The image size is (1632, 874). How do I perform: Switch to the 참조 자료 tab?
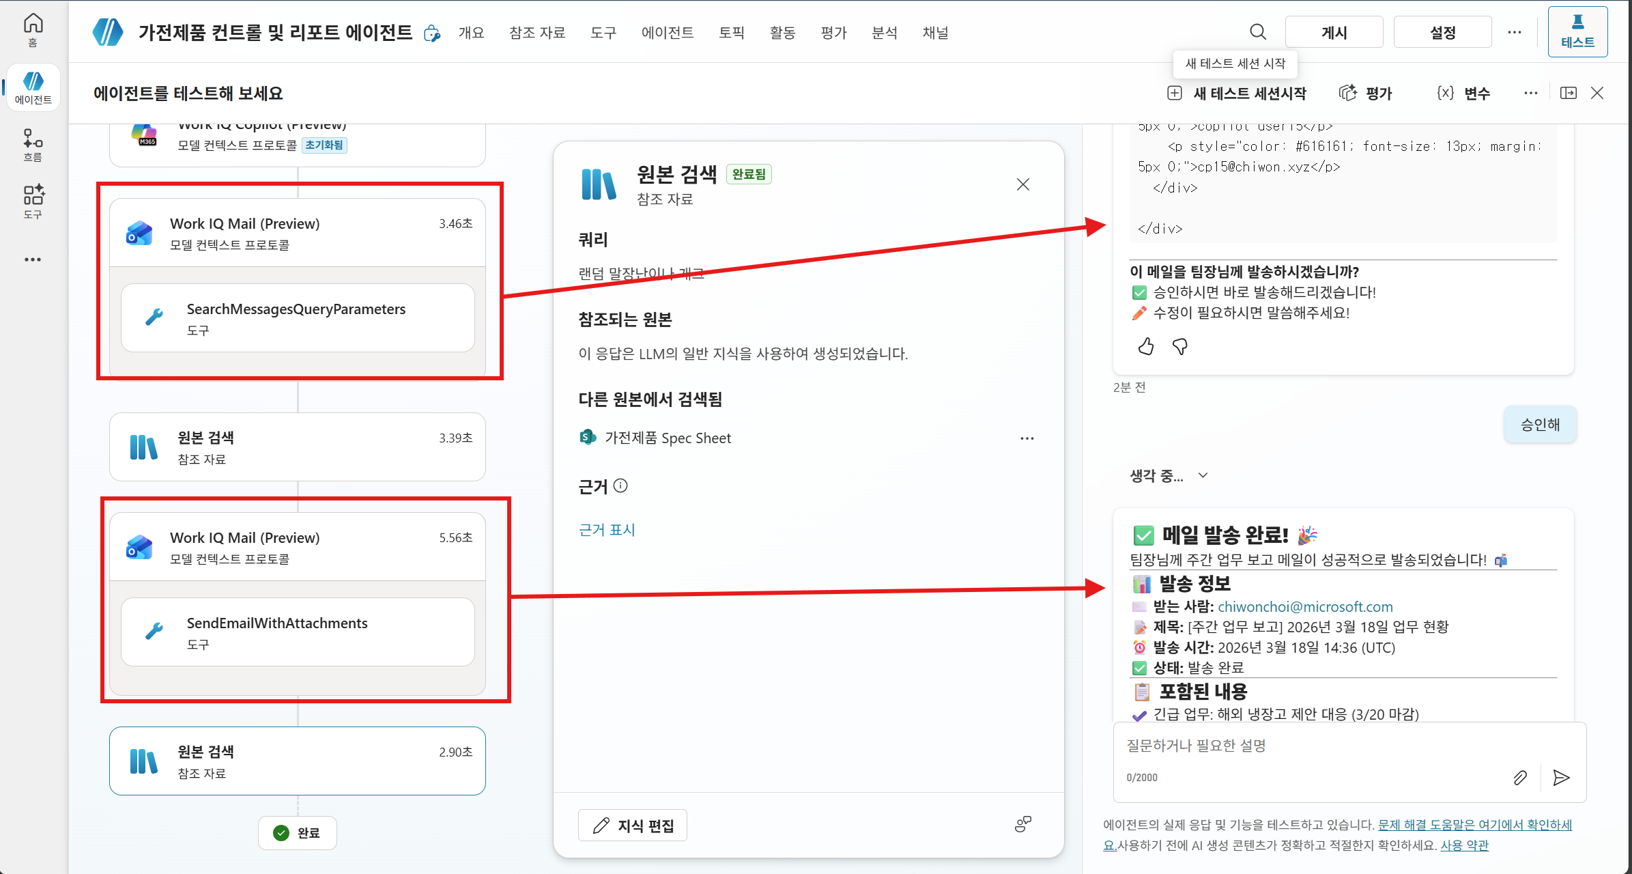coord(537,32)
